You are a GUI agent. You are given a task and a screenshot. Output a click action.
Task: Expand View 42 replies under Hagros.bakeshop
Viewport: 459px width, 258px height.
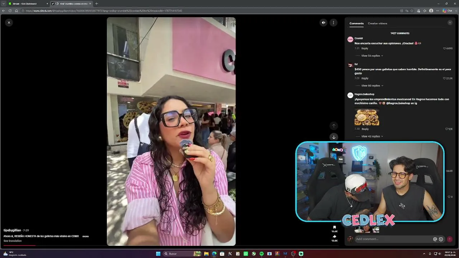pos(372,137)
